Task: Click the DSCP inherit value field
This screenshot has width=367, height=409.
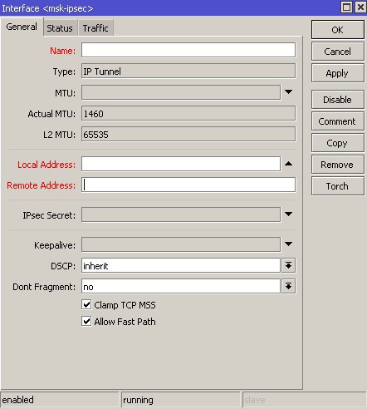Action: pyautogui.click(x=181, y=265)
